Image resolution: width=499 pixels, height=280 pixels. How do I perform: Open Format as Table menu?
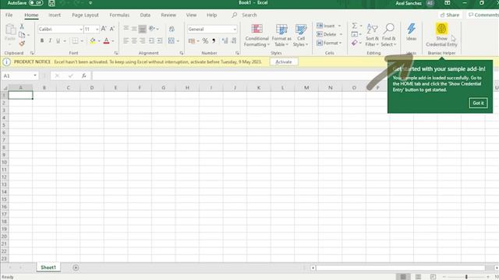(281, 35)
